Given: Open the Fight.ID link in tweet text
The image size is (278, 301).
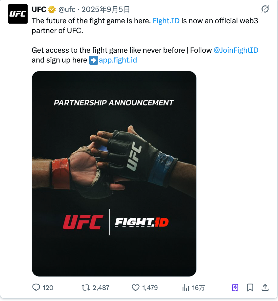Looking at the screenshot, I should click(x=166, y=21).
